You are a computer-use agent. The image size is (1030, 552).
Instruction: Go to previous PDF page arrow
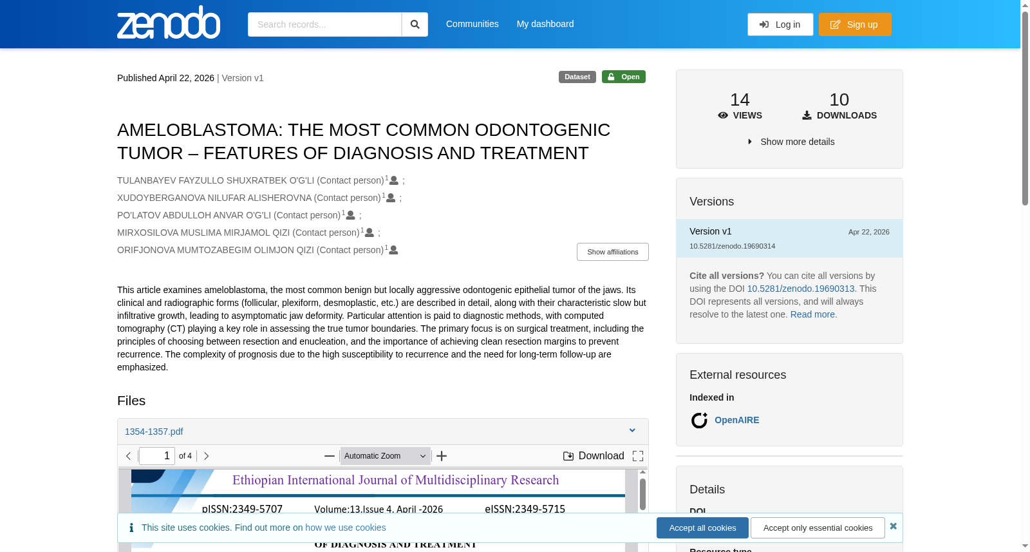129,456
